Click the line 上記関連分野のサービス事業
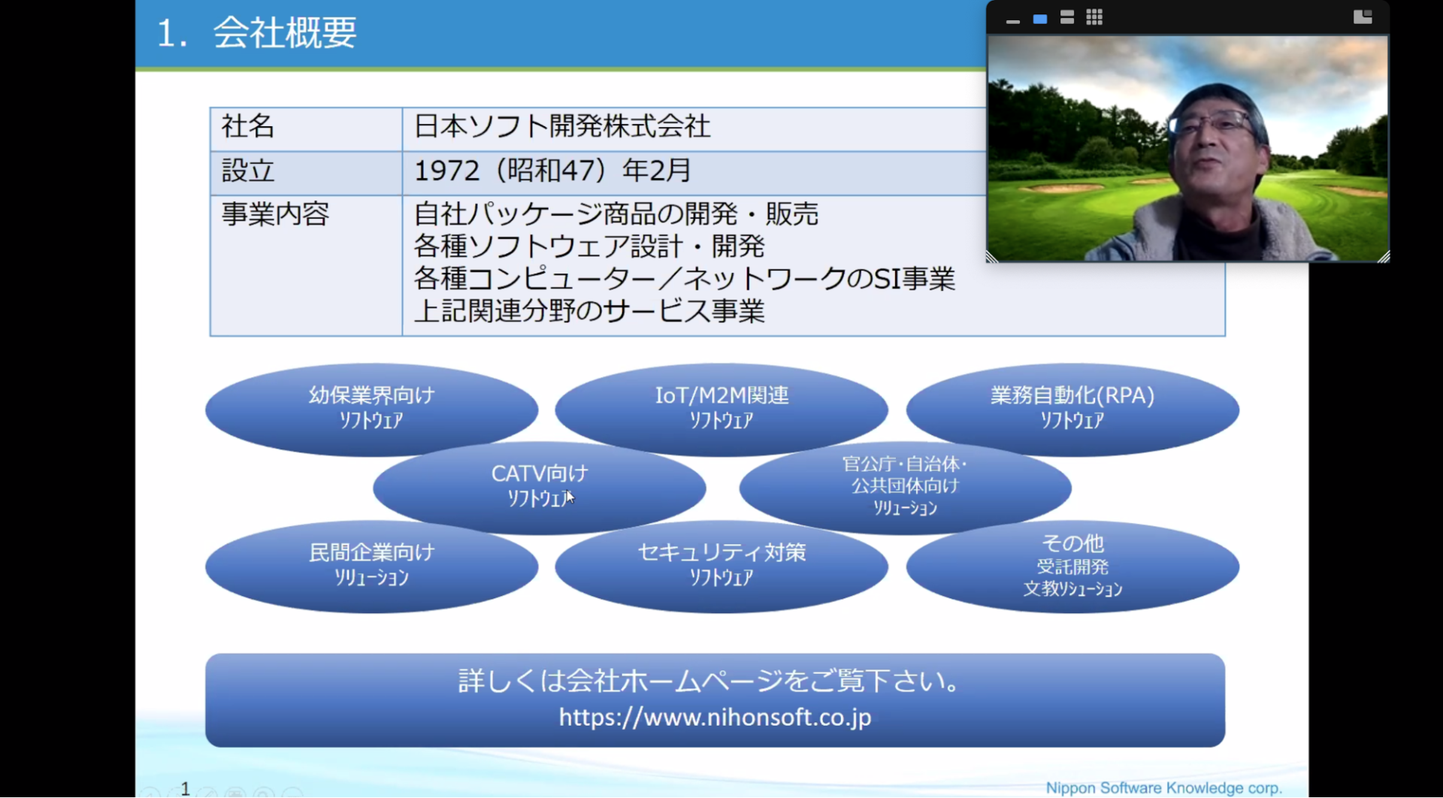Image resolution: width=1443 pixels, height=798 pixels. tap(589, 311)
